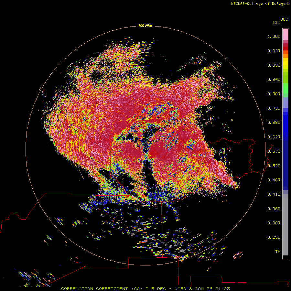
Task: Click the 0.680 color scale value
Action: (274, 123)
